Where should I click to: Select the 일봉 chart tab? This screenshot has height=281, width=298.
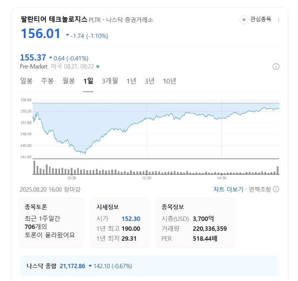click(26, 81)
